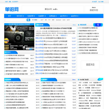Expand the 电脑故障 navigation dropdown
109x109 pixels.
(x=31, y=16)
